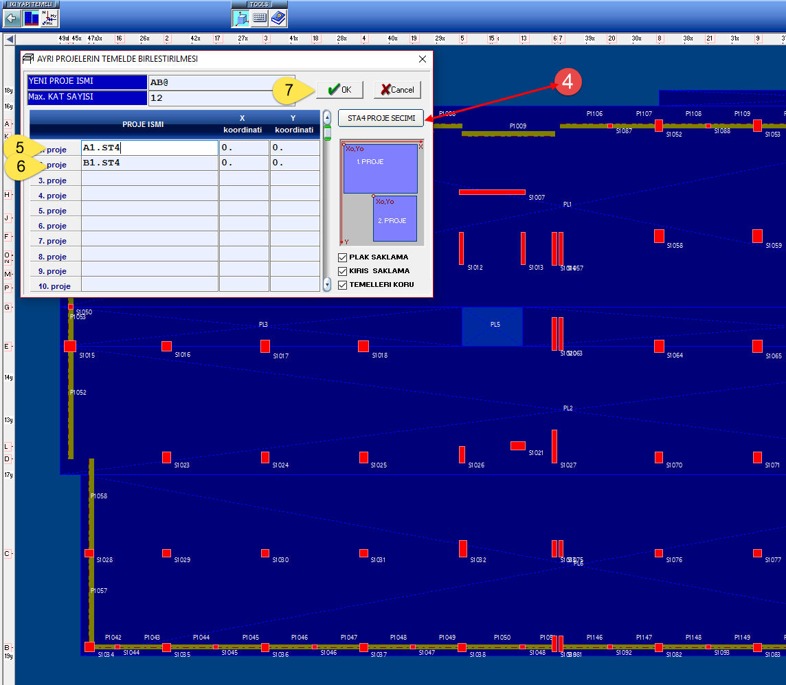Click the YENI PROJE ISMI input field
The height and width of the screenshot is (685, 786).
(221, 82)
